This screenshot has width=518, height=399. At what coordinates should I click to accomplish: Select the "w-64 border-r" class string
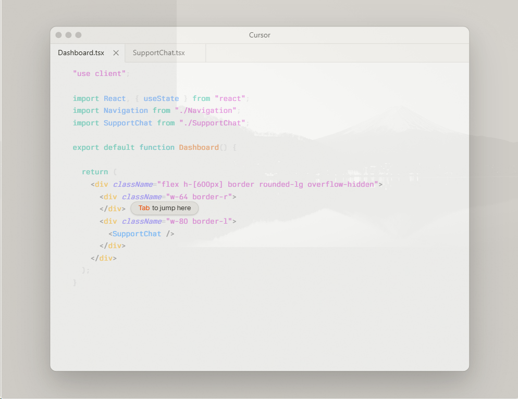[x=199, y=197]
